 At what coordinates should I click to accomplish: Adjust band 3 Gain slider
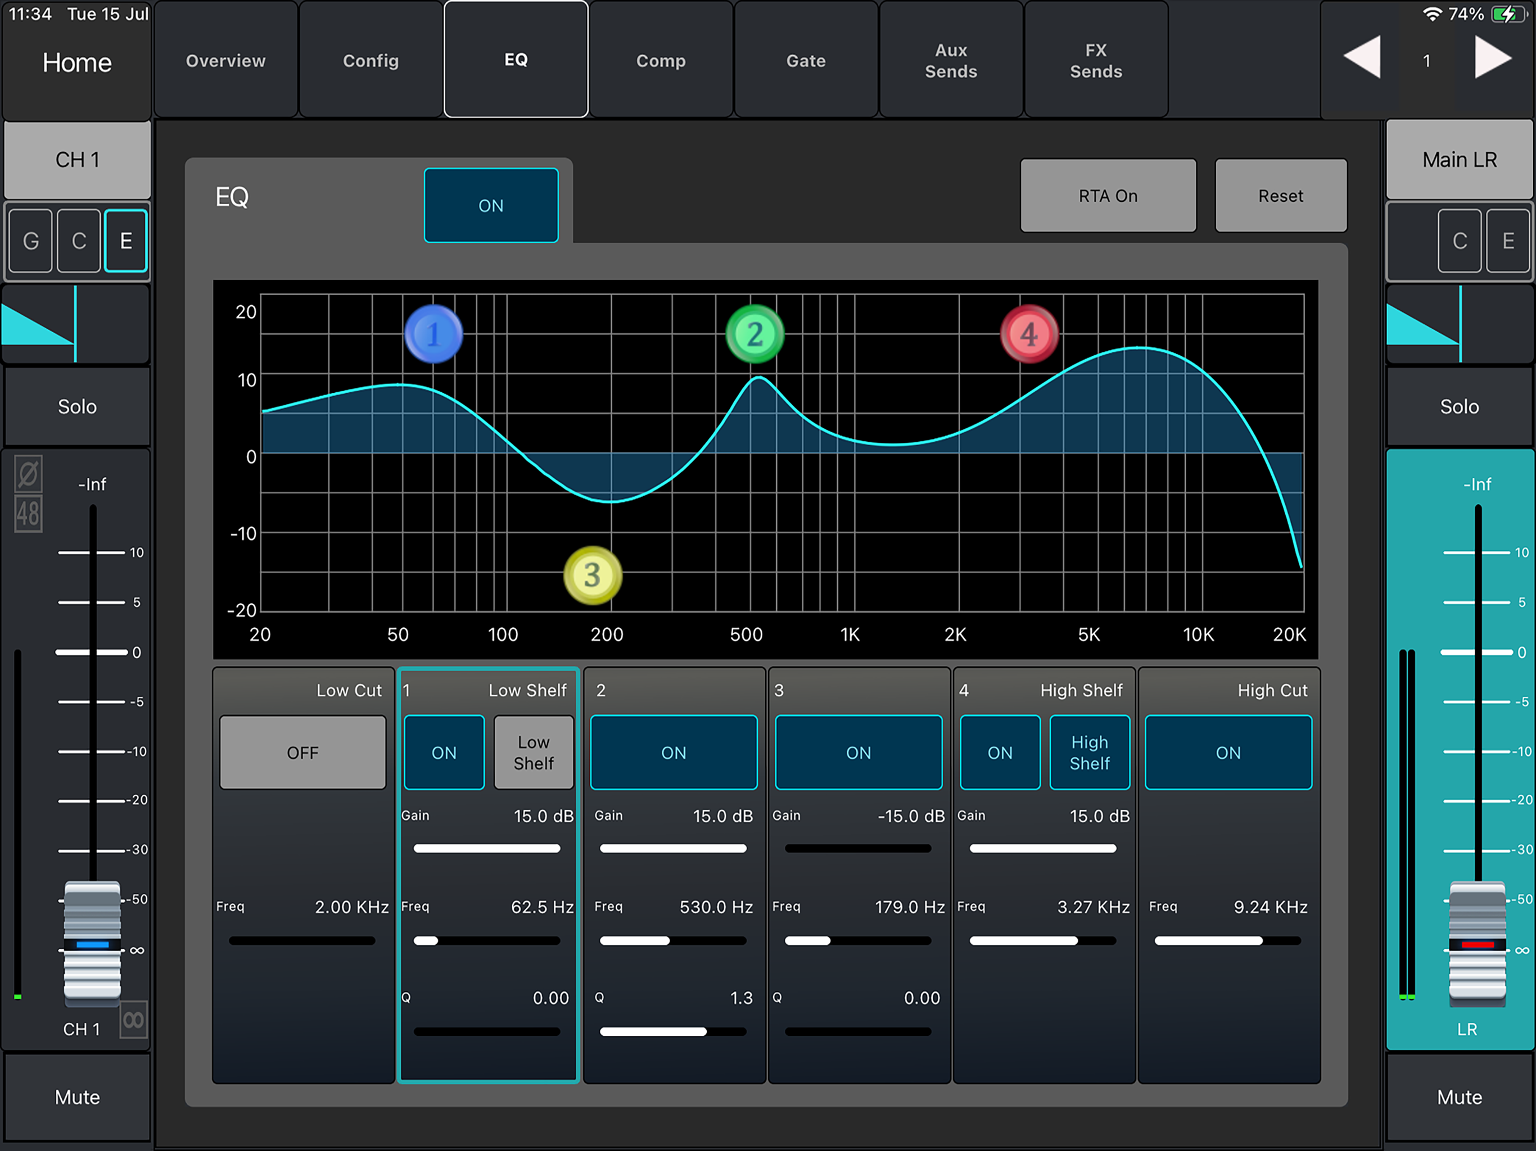click(857, 848)
